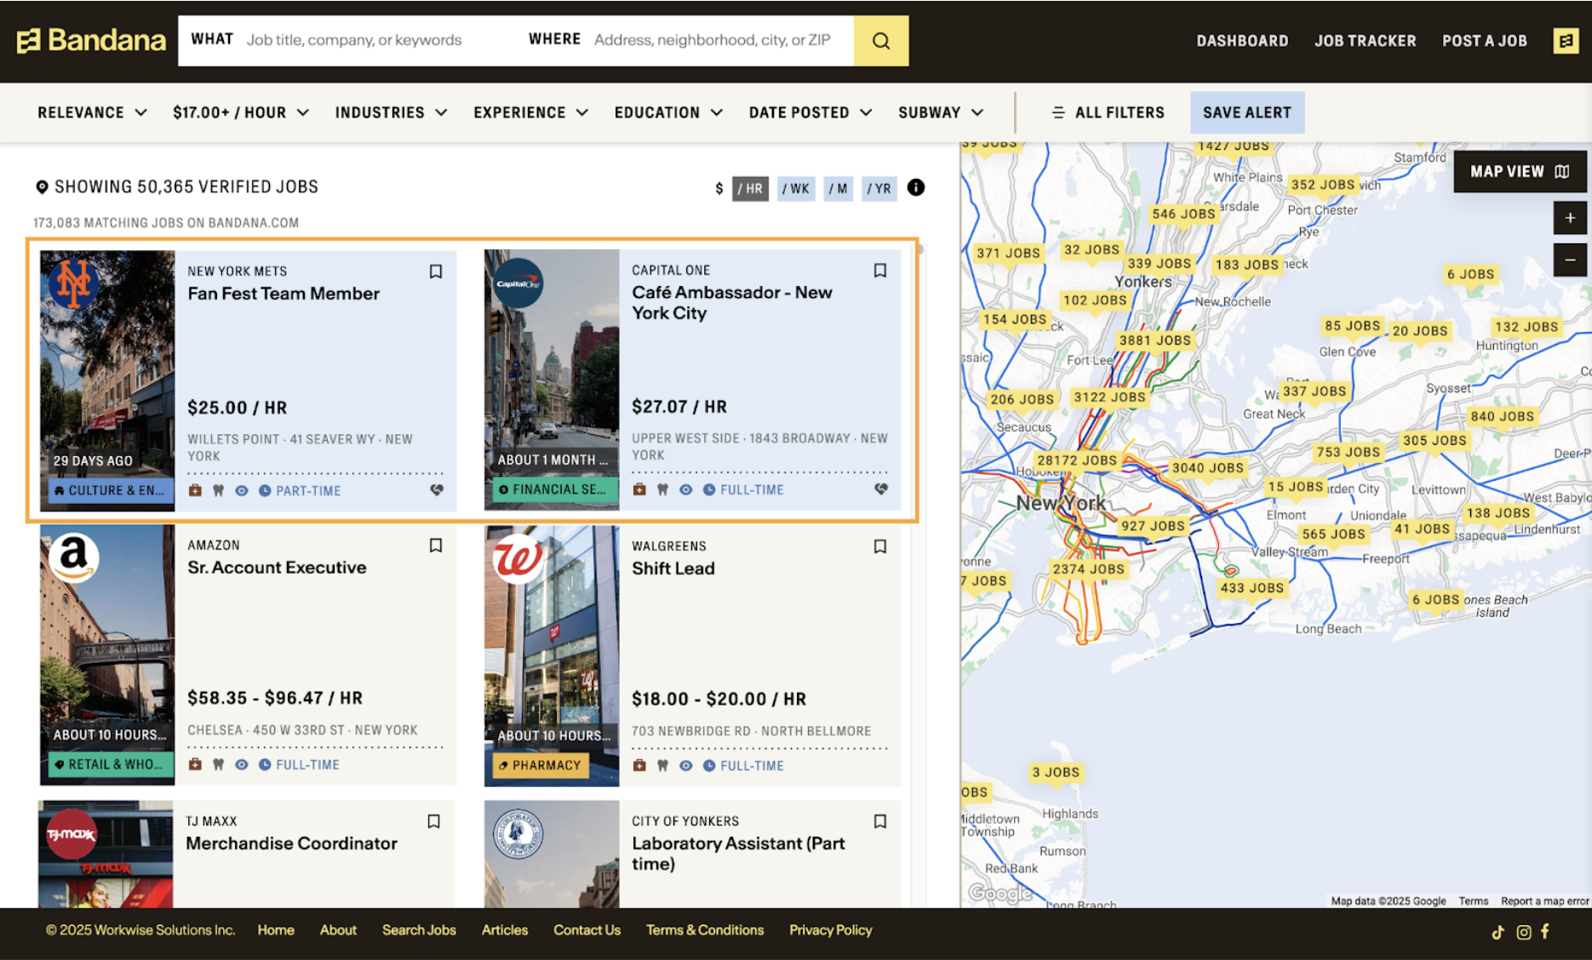Viewport: 1592px width, 960px height.
Task: Bookmark the Fan Fest Team Member job
Action: tap(436, 271)
